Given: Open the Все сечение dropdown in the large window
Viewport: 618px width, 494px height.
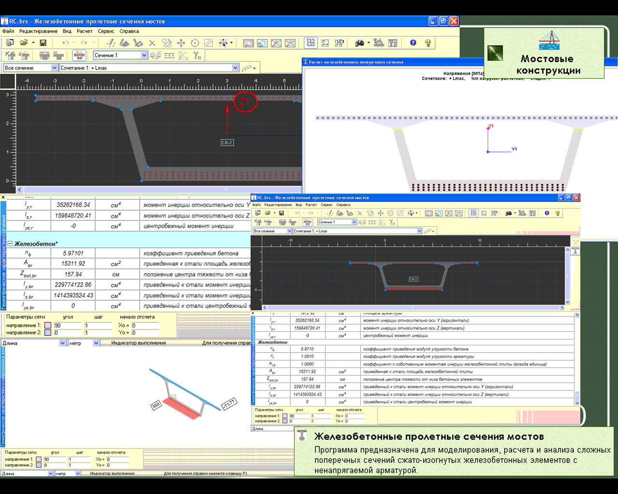Looking at the screenshot, I should [54, 68].
